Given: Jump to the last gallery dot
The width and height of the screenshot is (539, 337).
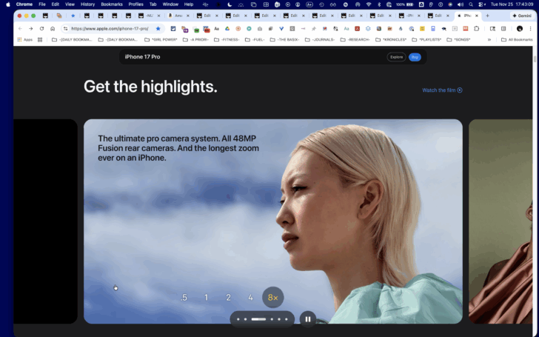Looking at the screenshot, I should [x=287, y=319].
